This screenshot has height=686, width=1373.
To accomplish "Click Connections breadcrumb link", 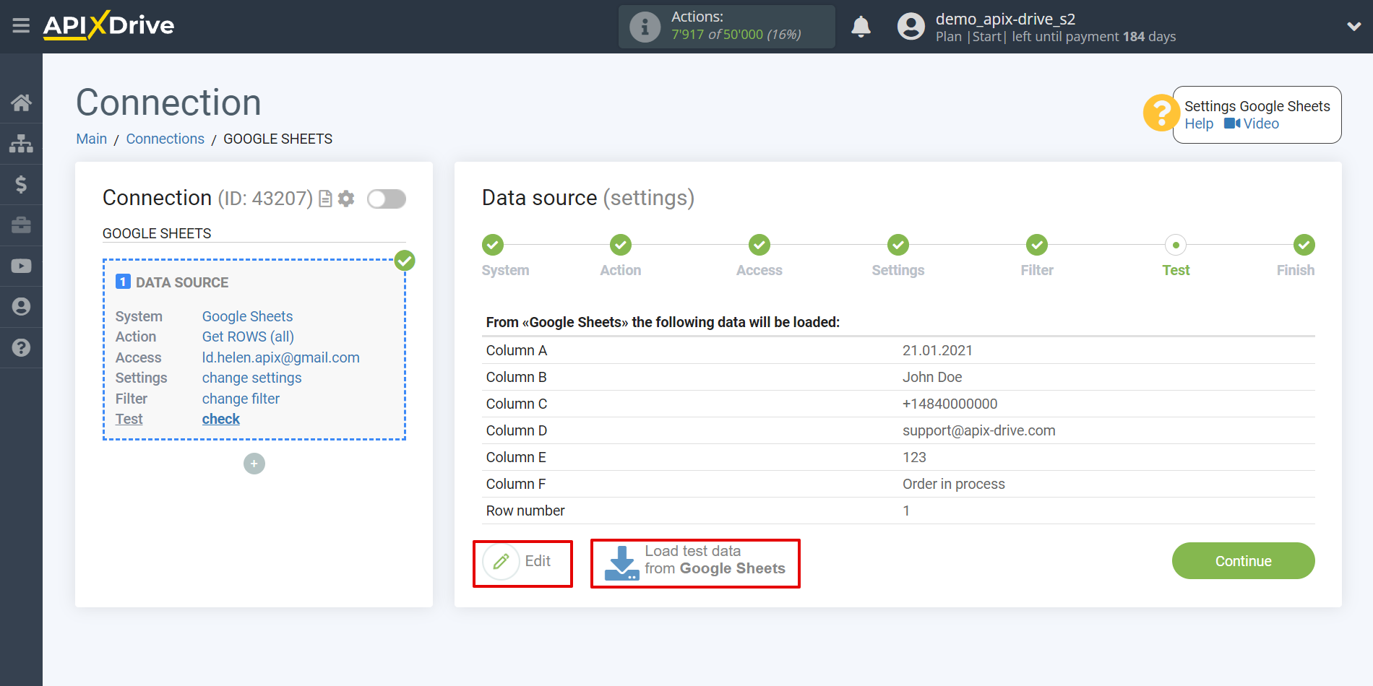I will (165, 139).
